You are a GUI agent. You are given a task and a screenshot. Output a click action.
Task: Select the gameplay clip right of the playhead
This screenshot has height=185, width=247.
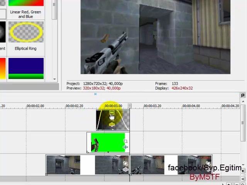coord(171,165)
